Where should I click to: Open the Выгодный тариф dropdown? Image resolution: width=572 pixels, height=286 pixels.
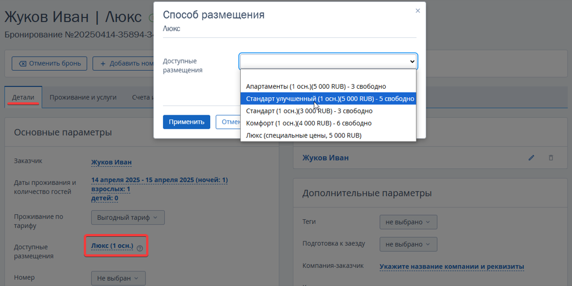127,218
